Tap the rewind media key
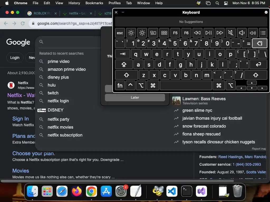 197,33
